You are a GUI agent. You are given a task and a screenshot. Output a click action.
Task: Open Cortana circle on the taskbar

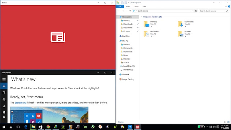11,127
